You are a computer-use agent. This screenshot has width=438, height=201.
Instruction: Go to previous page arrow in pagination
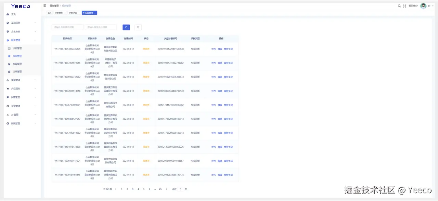point(116,189)
